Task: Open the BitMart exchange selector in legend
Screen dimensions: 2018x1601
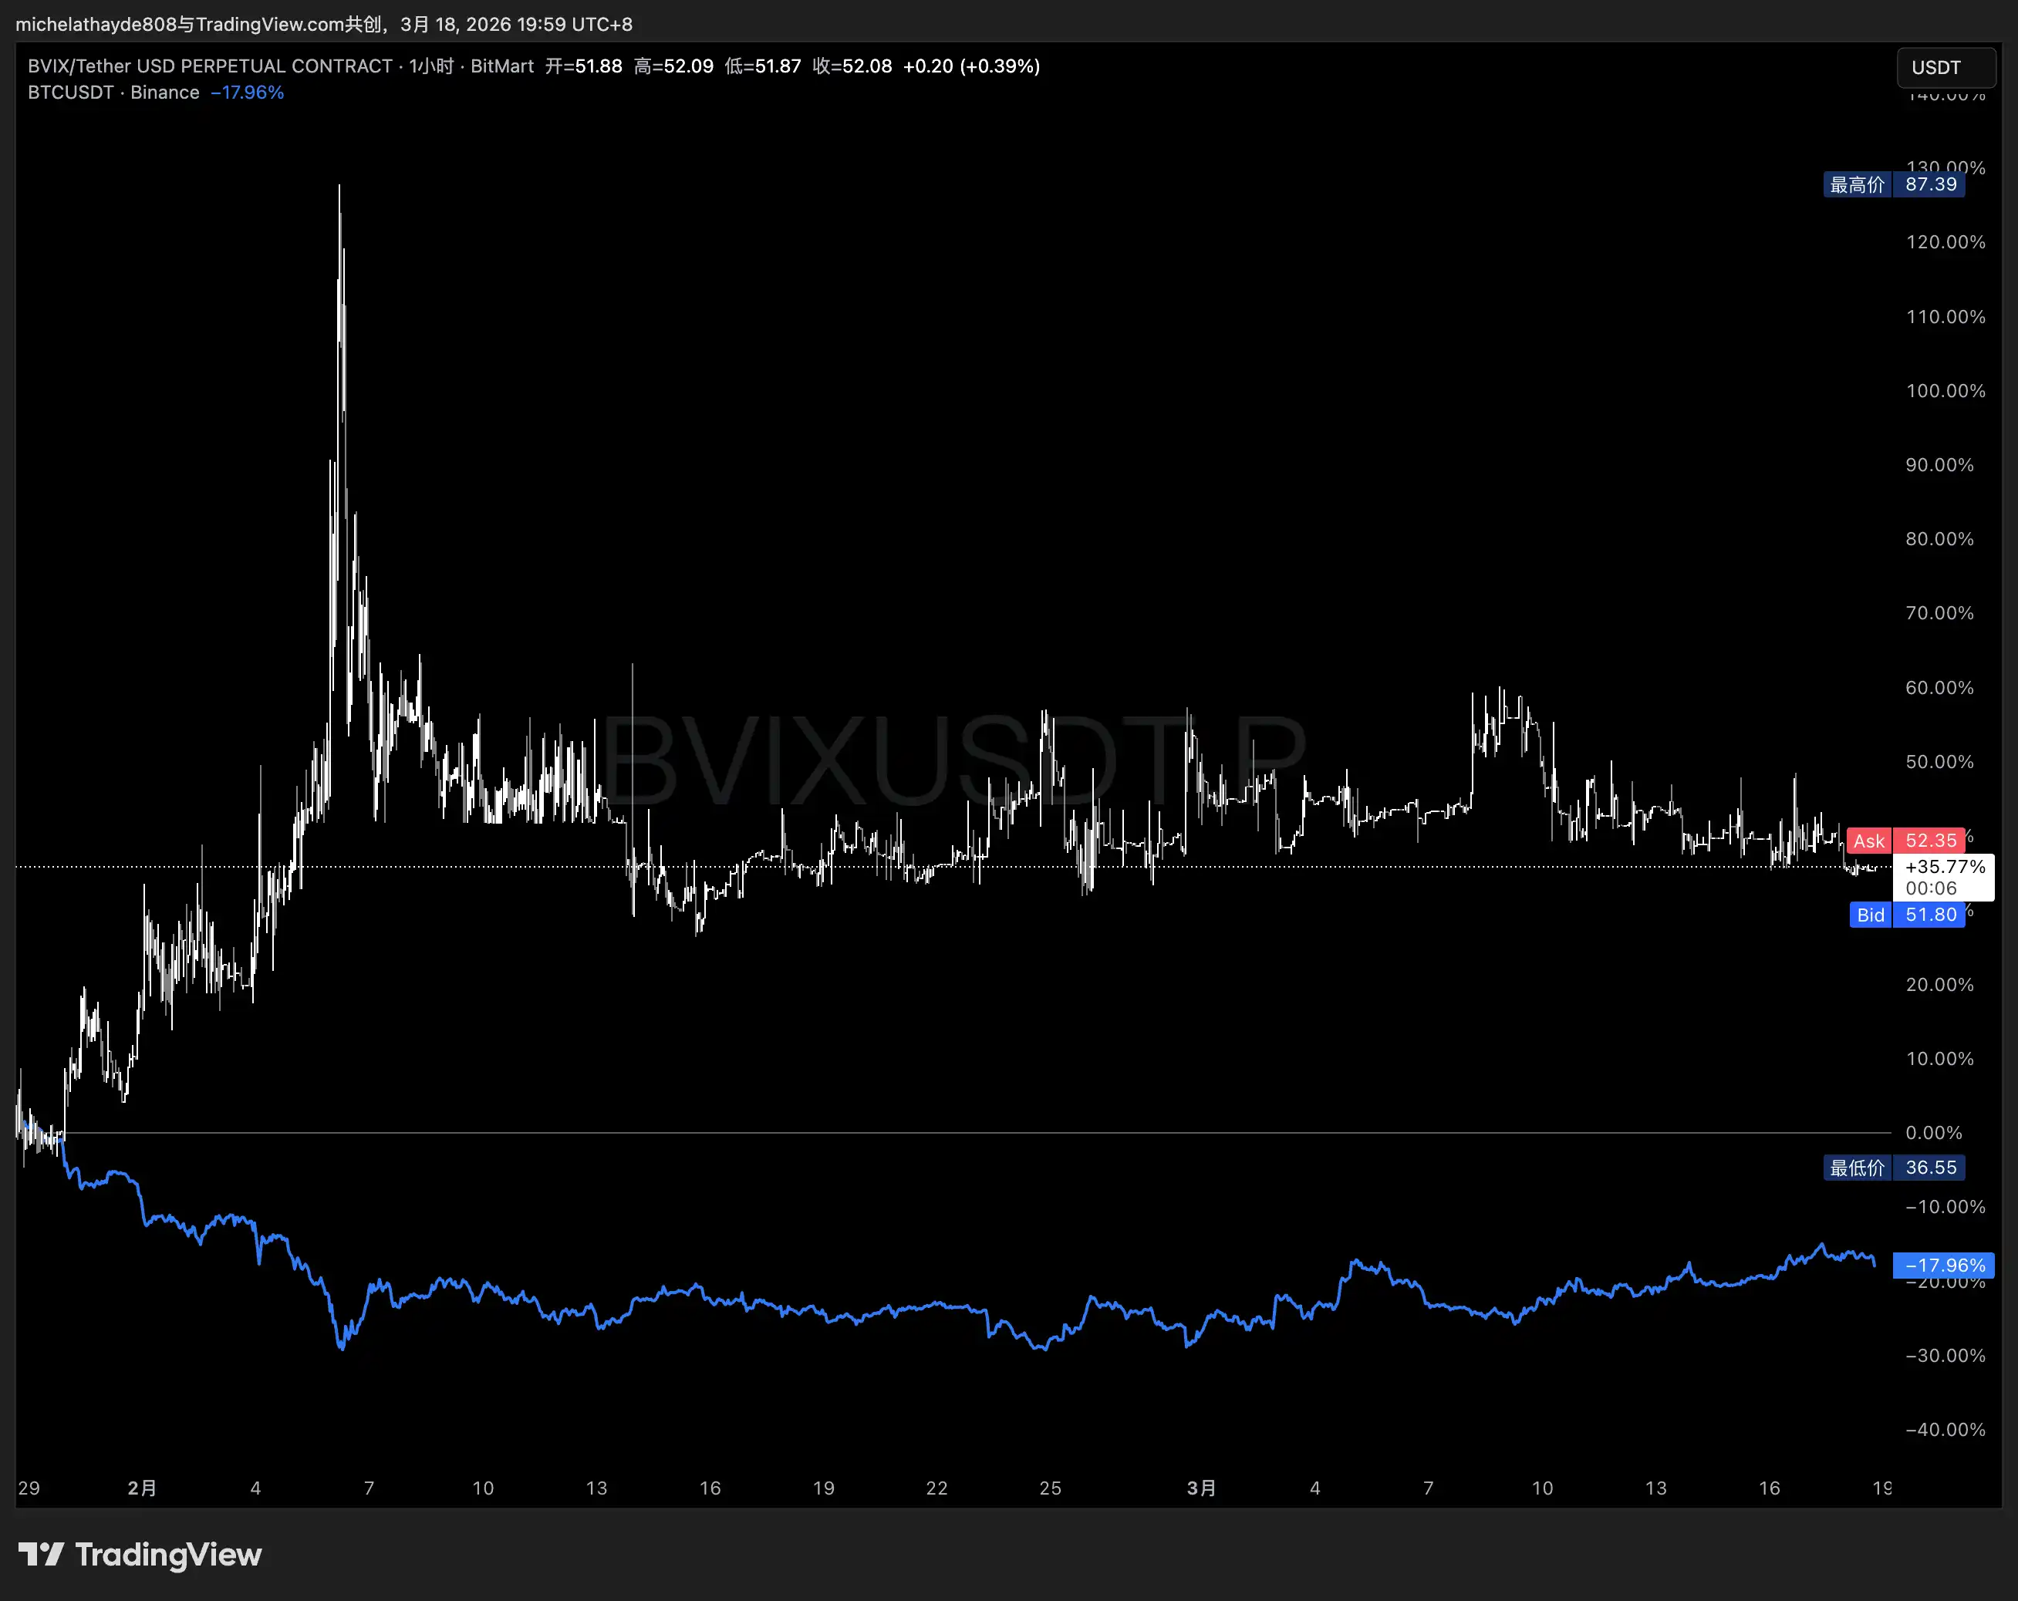Action: click(501, 66)
